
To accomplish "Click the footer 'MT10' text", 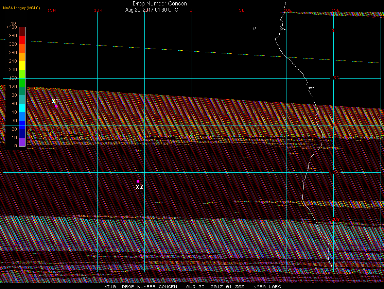I will [109, 287].
